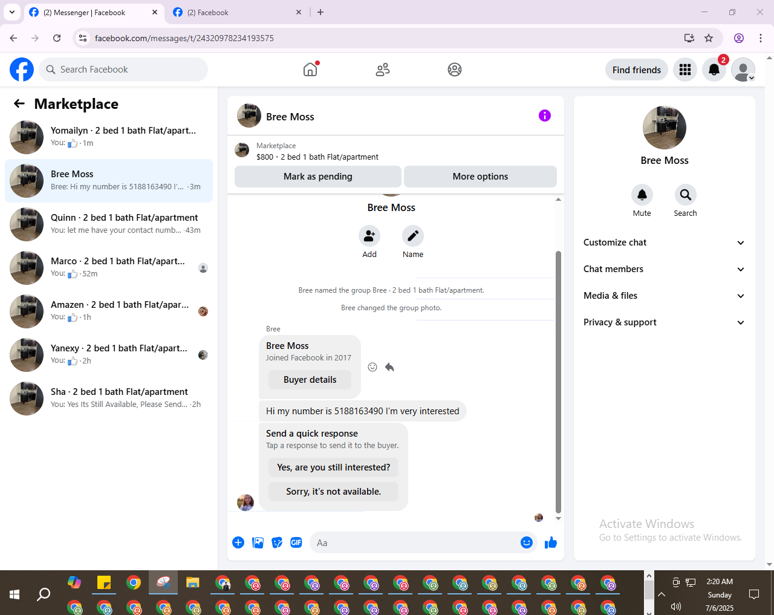View site information icon in address bar
Image resolution: width=774 pixels, height=615 pixels.
point(83,38)
